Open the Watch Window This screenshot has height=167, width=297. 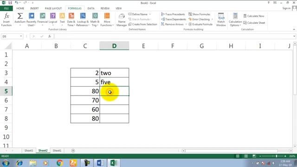pyautogui.click(x=221, y=19)
